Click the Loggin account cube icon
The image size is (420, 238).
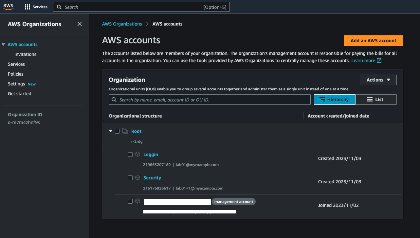coord(138,155)
